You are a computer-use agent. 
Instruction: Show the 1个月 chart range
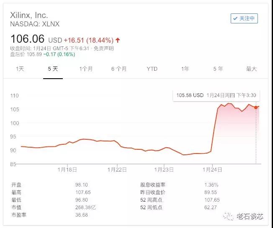[x=86, y=69]
